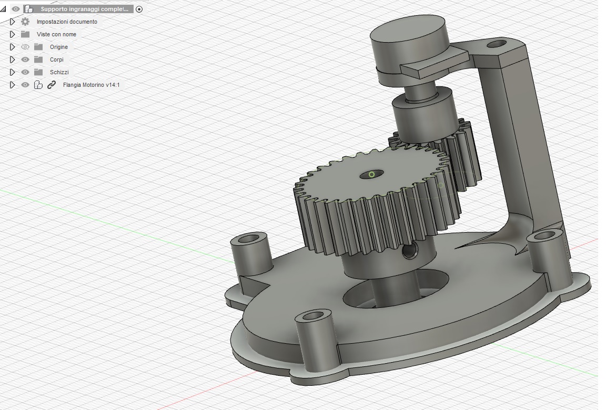Click the Origine folder icon

38,47
